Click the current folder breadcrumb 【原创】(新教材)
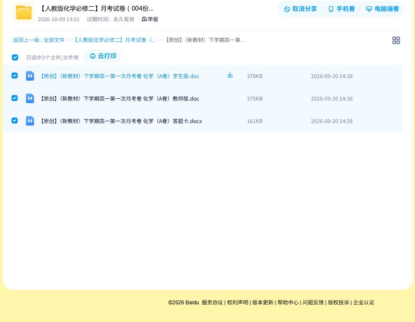Viewport: 415px width, 322px height. click(204, 40)
